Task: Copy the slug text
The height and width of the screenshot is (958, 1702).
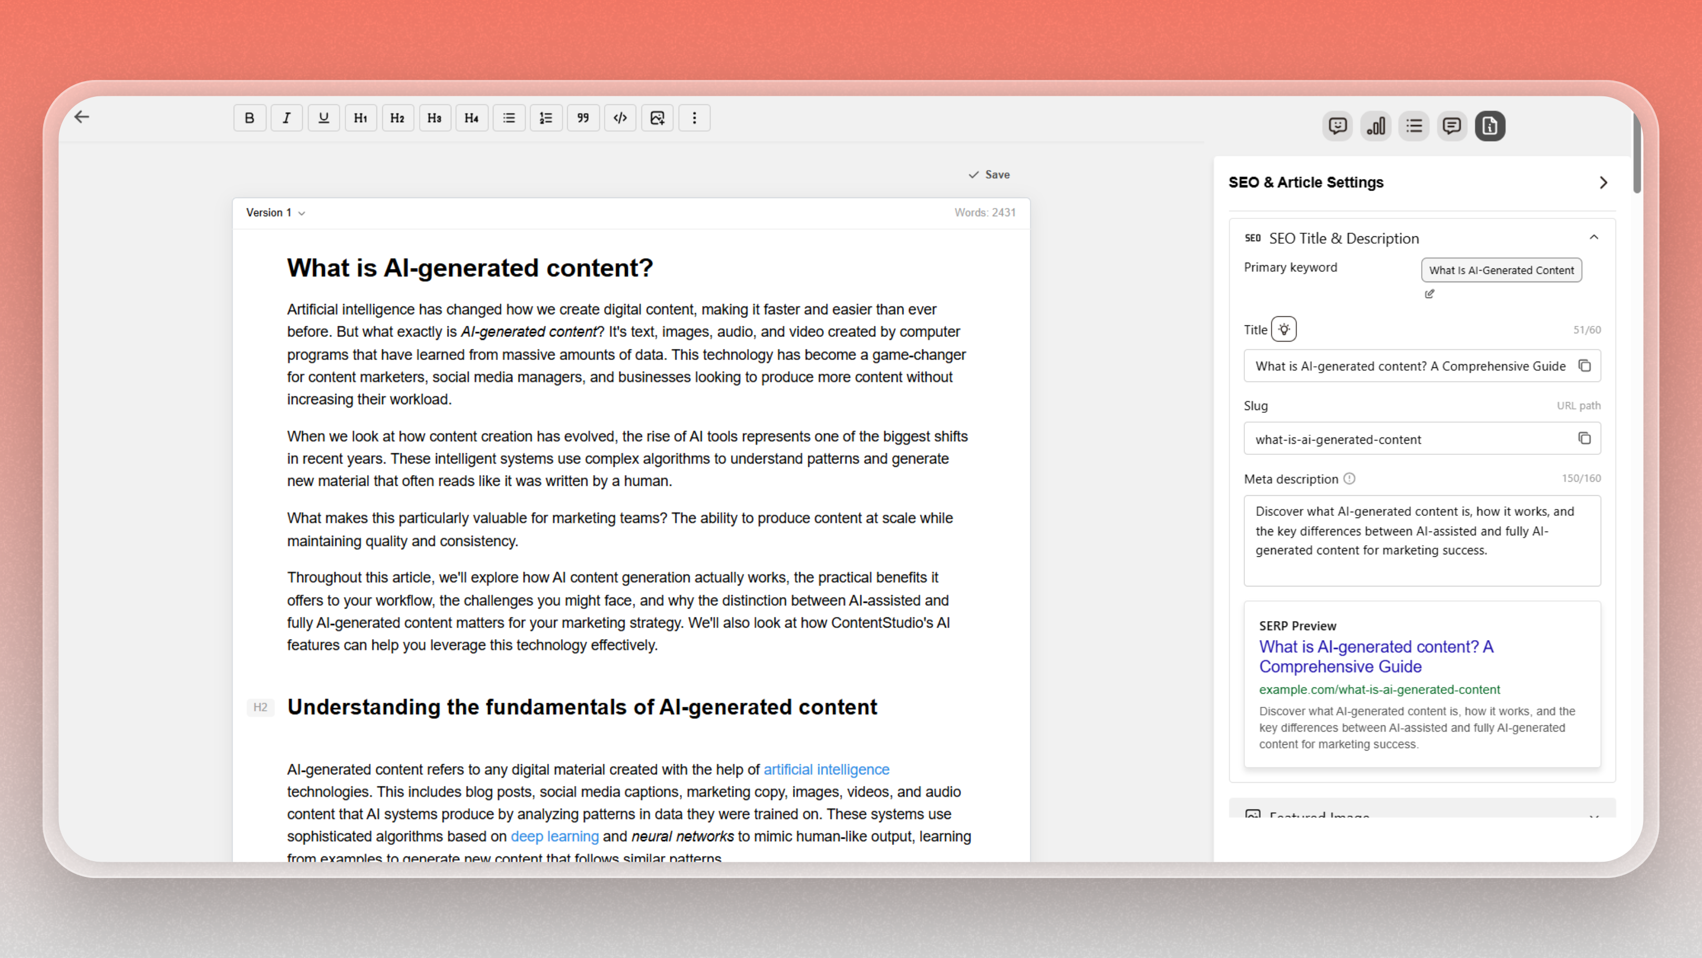Action: point(1585,438)
